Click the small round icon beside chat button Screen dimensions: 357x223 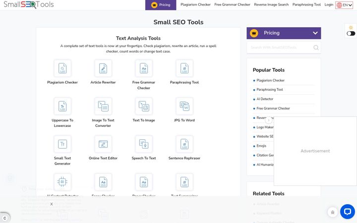(332, 212)
